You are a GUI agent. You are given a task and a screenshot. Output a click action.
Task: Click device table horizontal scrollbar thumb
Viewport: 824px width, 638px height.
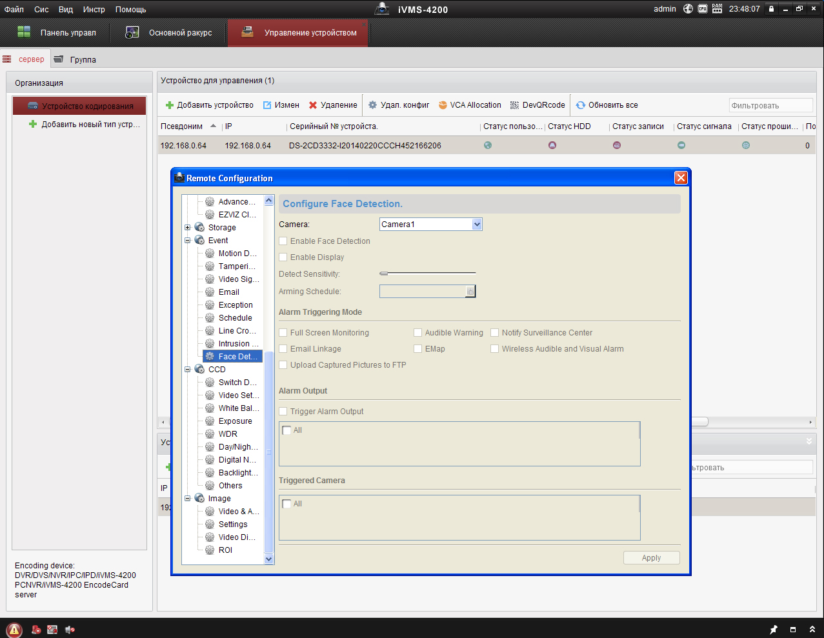click(699, 422)
